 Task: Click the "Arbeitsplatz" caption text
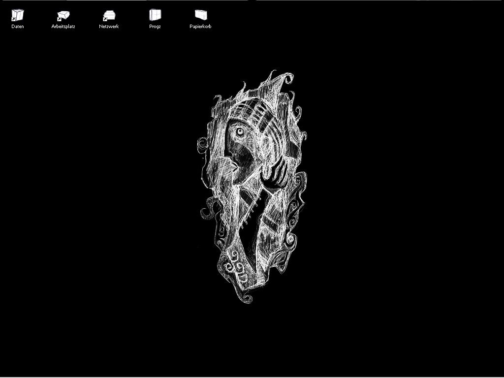pyautogui.click(x=63, y=27)
